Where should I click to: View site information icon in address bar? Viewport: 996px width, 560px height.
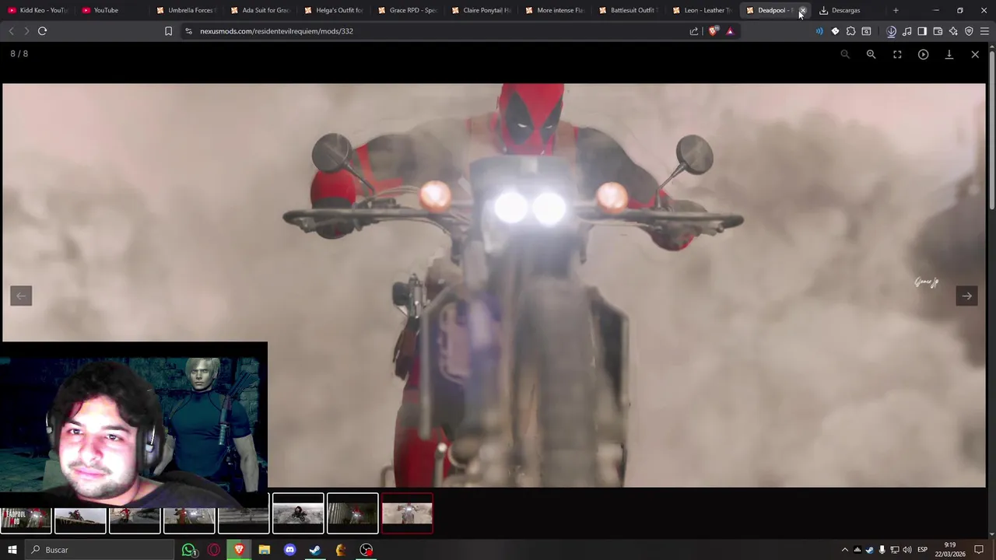click(188, 31)
